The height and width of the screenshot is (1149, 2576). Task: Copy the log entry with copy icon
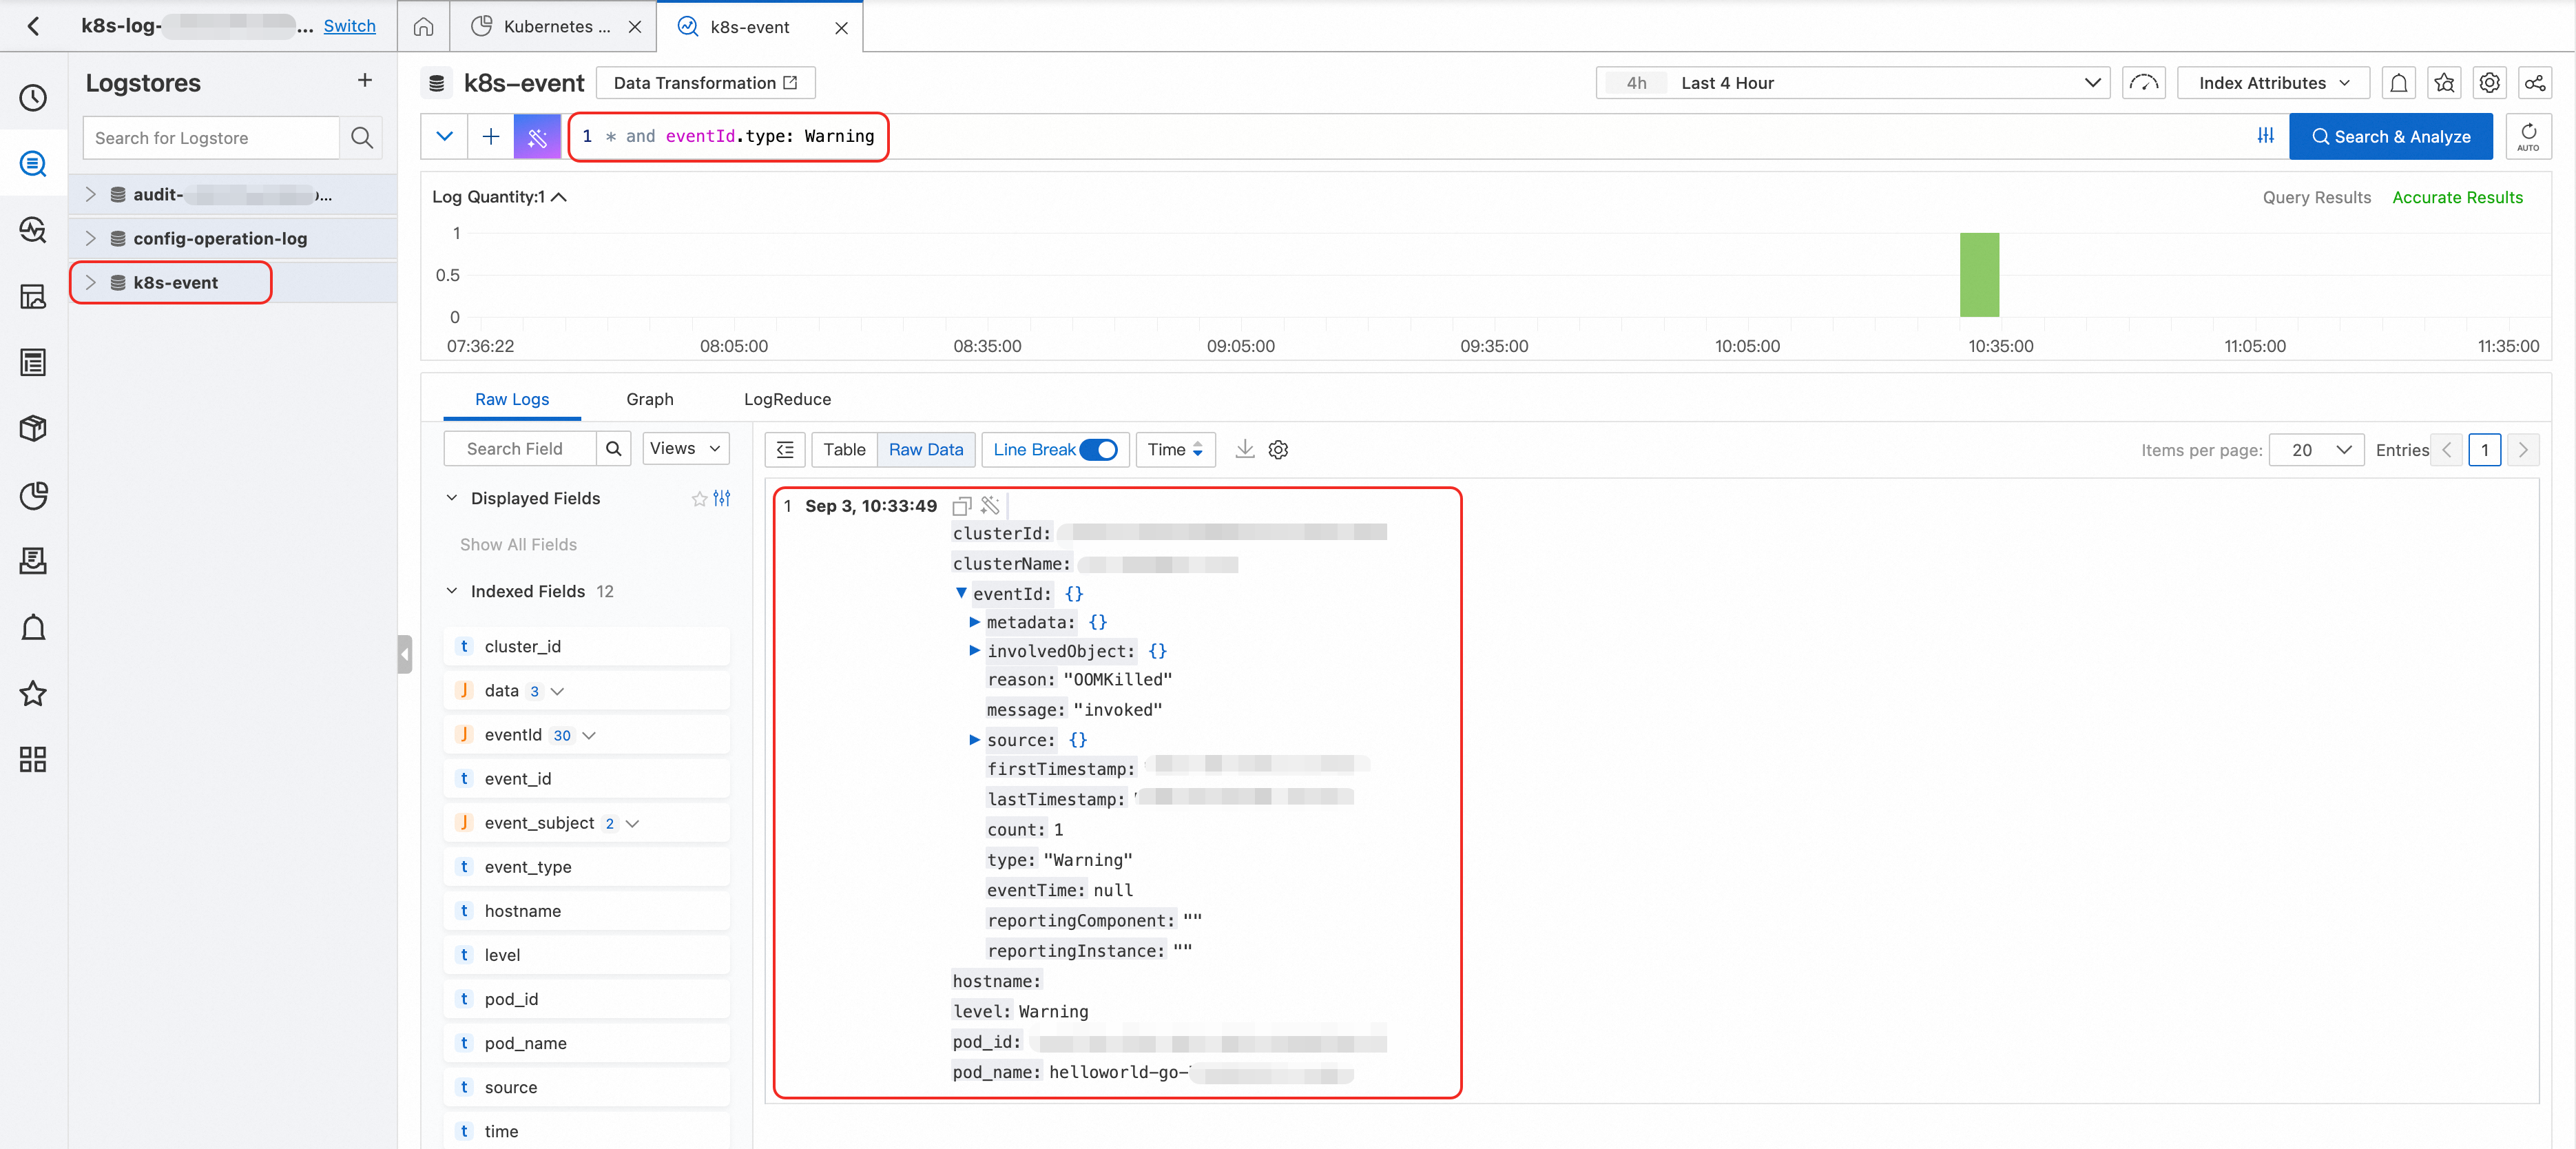(x=961, y=506)
